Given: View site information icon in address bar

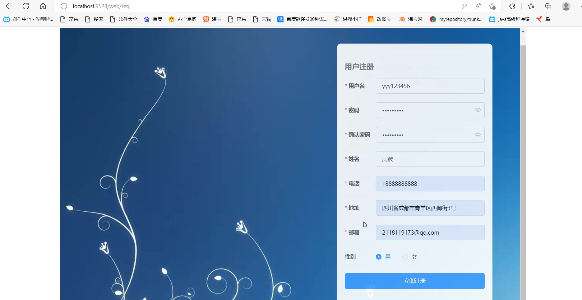Looking at the screenshot, I should pos(64,6).
